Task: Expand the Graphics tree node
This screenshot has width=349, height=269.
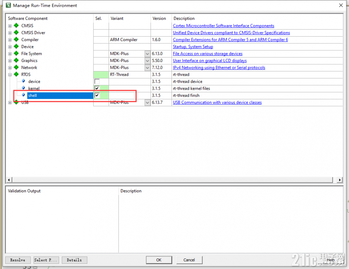Action: pyautogui.click(x=10, y=61)
